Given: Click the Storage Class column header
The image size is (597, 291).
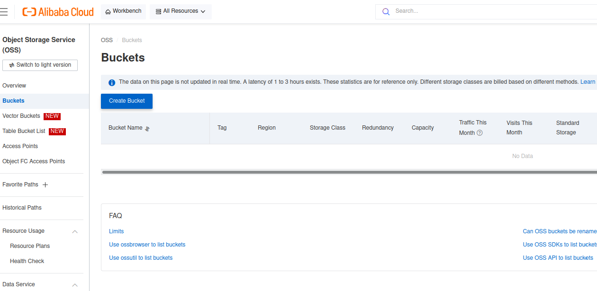Looking at the screenshot, I should (x=327, y=128).
